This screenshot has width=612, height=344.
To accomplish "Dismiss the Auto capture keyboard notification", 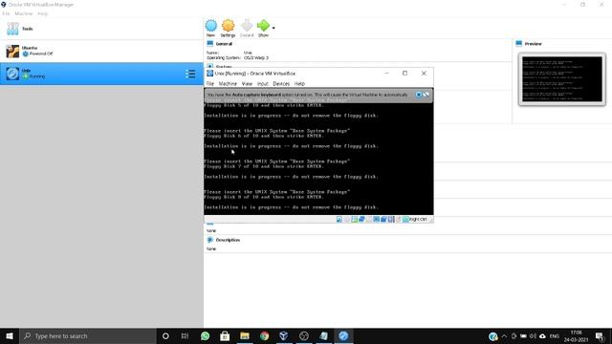I will click(419, 95).
